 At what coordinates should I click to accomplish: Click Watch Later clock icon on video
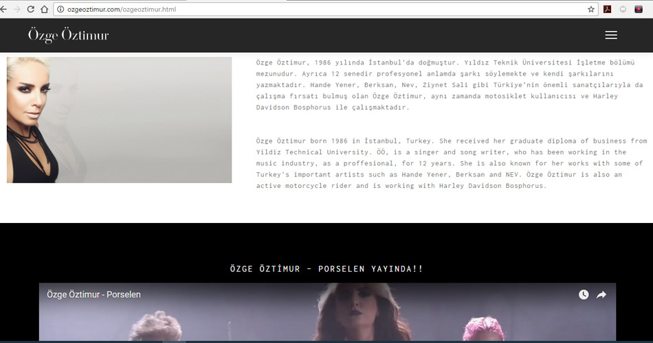[x=584, y=294]
